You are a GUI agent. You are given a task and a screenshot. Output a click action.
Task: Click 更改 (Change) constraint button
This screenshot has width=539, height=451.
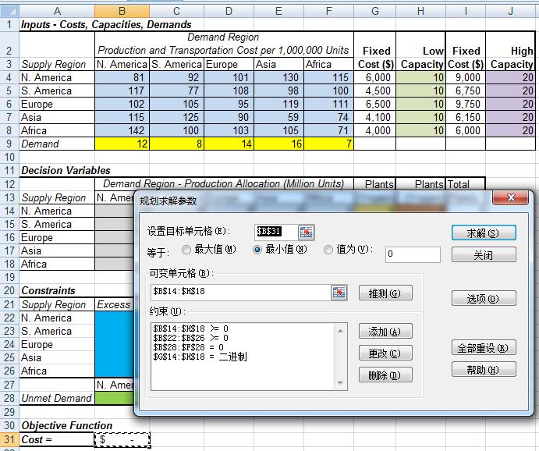pos(385,353)
